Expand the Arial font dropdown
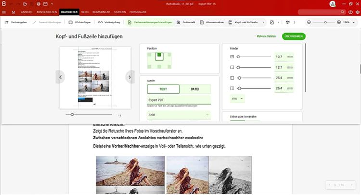The width and height of the screenshot is (361, 195). [179, 115]
